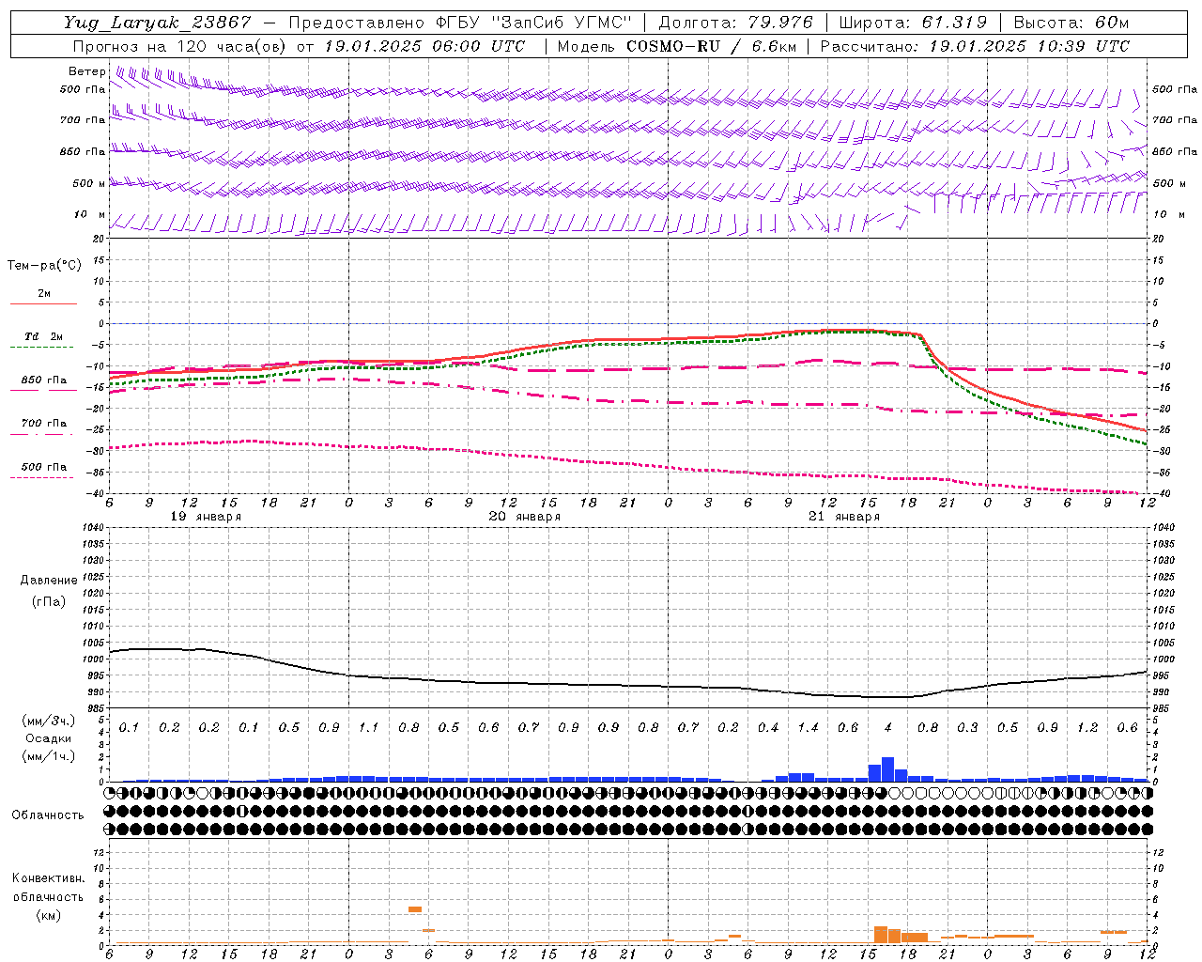Click the model label "COSMO-RU / 6.6км"
1202x962 pixels.
click(711, 46)
